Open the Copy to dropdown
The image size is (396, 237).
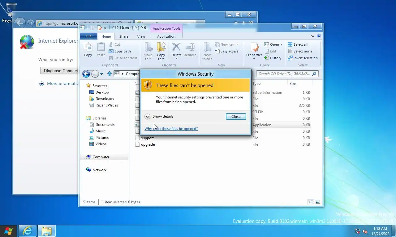pyautogui.click(x=161, y=52)
